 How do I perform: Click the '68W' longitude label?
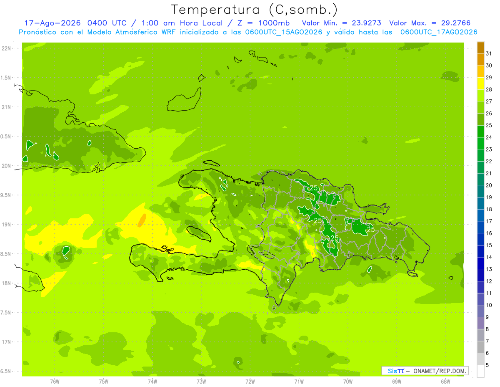pos(445,382)
